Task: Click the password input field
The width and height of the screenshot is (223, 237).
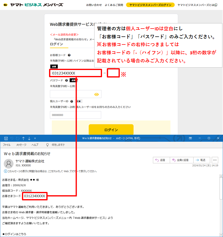Action: point(76,94)
